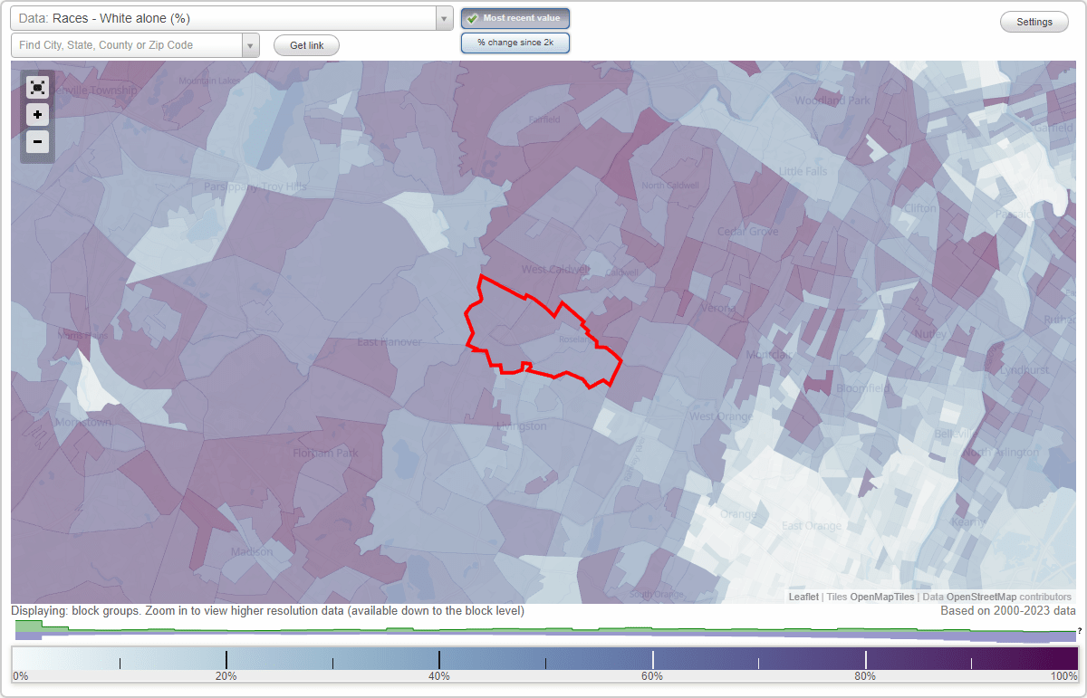Screen dimensions: 1087x698
Task: Select the fit-to-extent map icon
Action: tap(37, 88)
